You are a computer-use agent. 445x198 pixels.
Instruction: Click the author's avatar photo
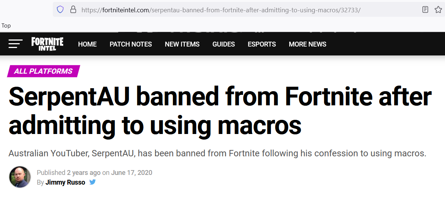click(x=20, y=177)
